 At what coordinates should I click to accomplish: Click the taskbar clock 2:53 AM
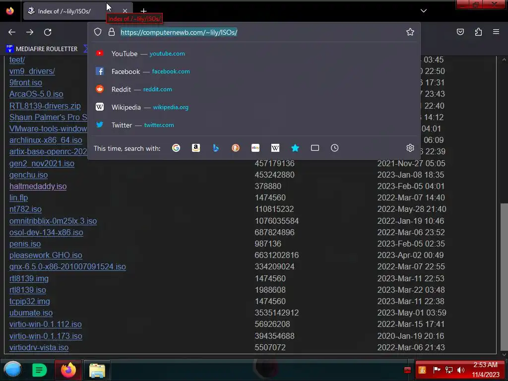click(486, 370)
